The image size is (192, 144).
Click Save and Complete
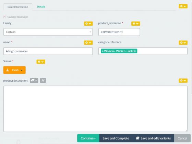tap(116, 138)
